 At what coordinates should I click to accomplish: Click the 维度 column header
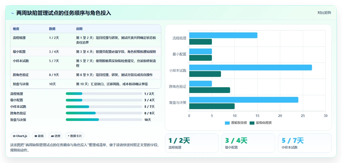[16, 29]
